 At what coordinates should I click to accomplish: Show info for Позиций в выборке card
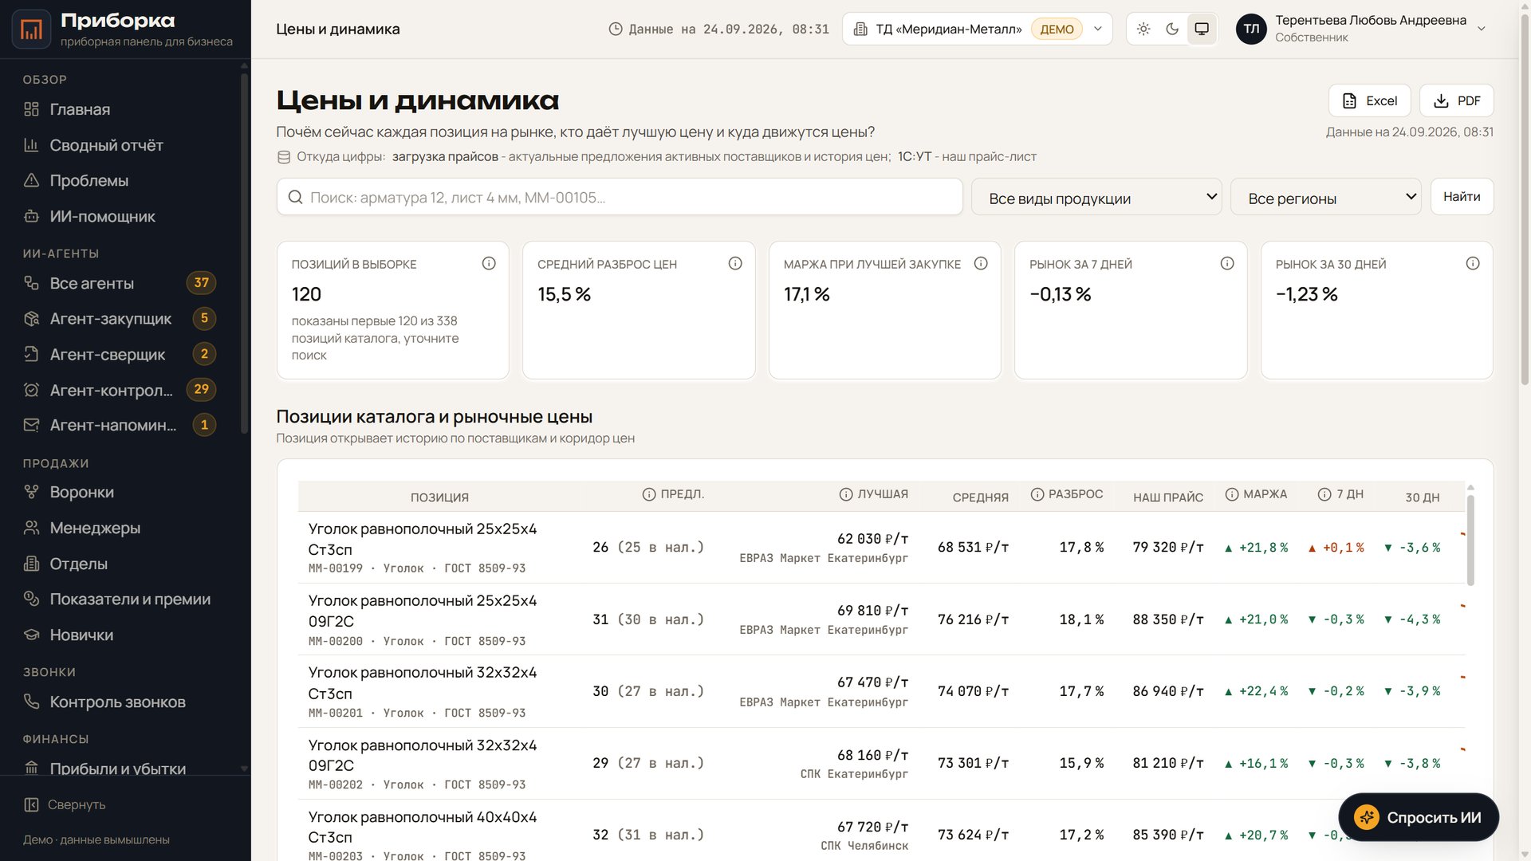[489, 263]
